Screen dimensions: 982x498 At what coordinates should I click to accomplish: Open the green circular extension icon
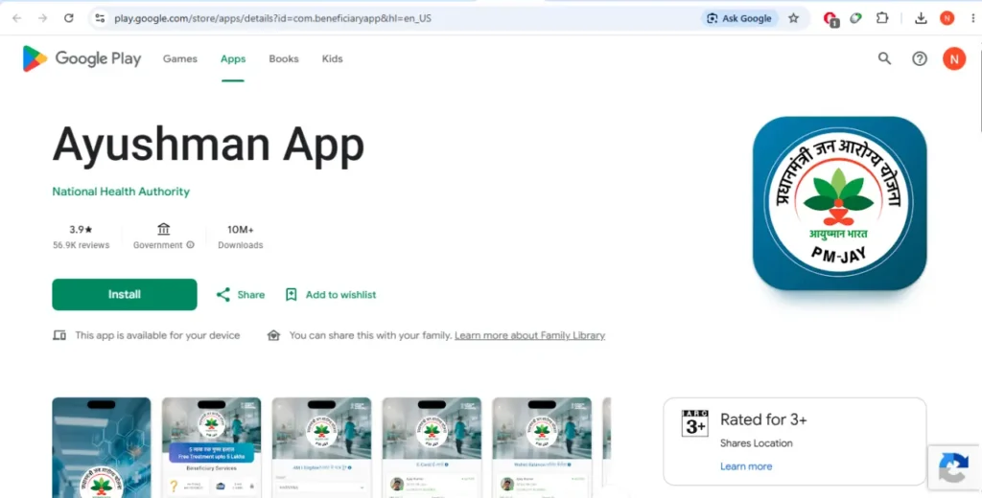855,18
